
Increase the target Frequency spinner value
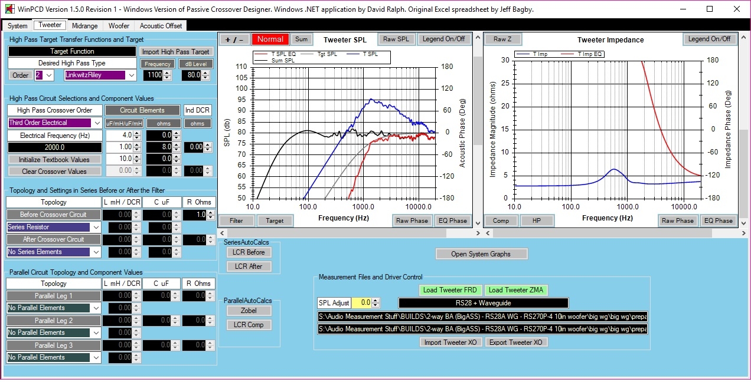167,73
